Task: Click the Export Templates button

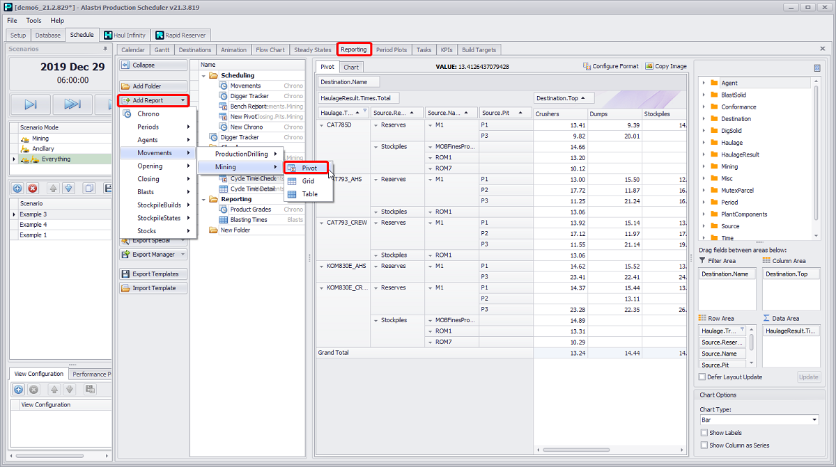Action: [153, 273]
